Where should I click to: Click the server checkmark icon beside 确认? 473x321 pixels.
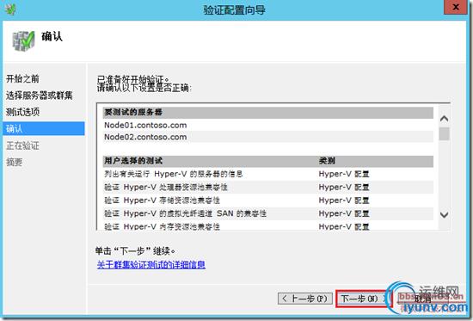[23, 40]
